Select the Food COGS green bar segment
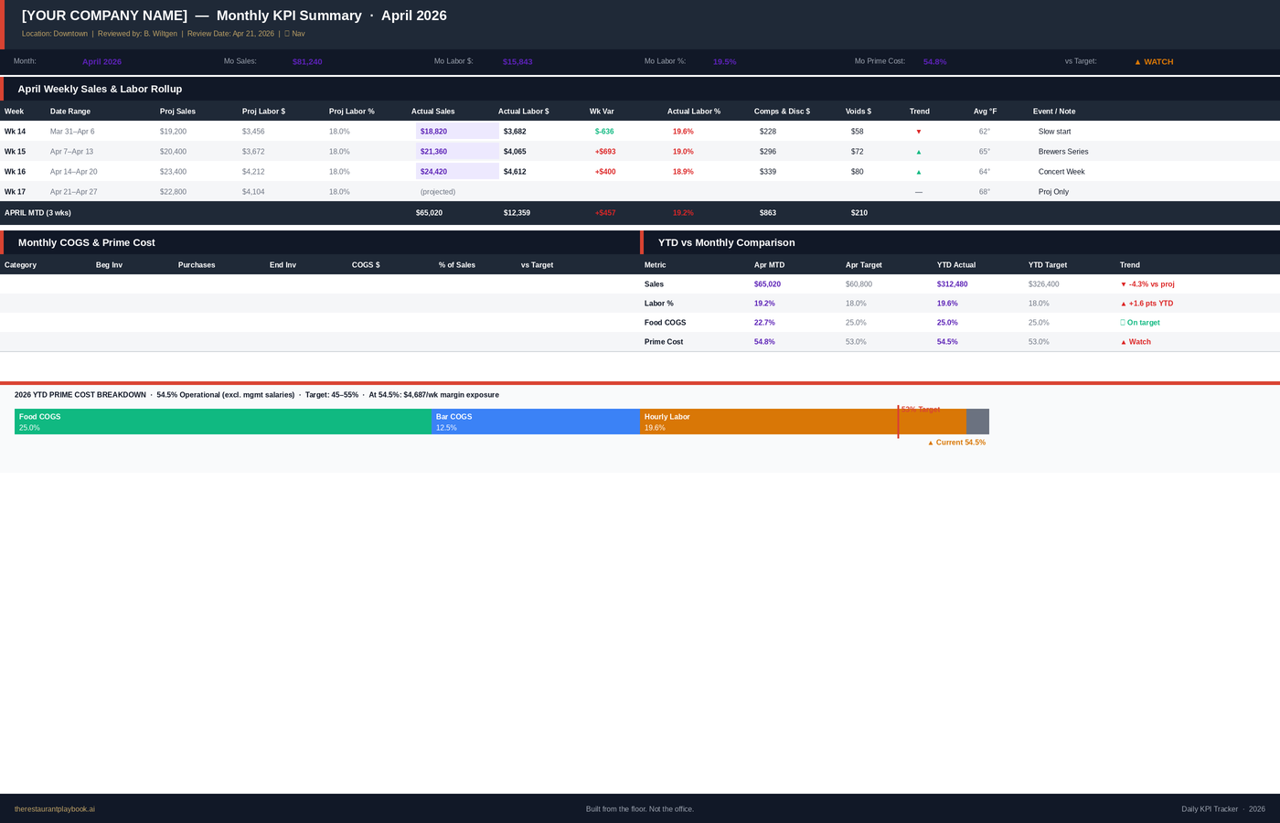 223,422
